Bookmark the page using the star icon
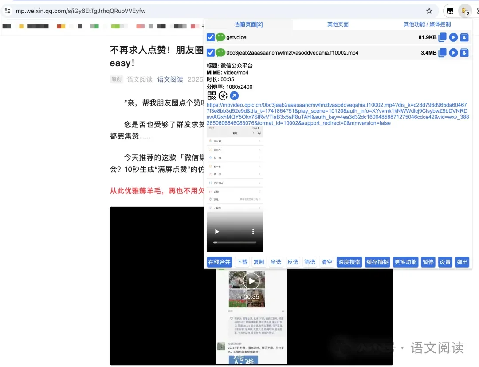 [429, 10]
